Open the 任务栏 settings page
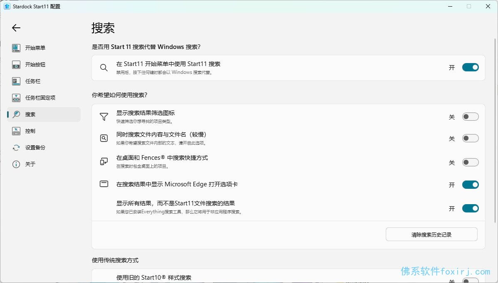This screenshot has height=283, width=498. [44, 81]
